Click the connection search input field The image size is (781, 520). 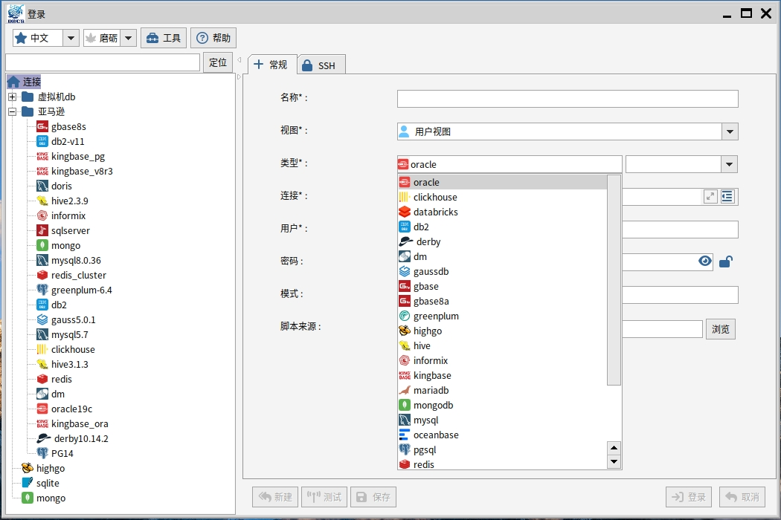pos(103,62)
